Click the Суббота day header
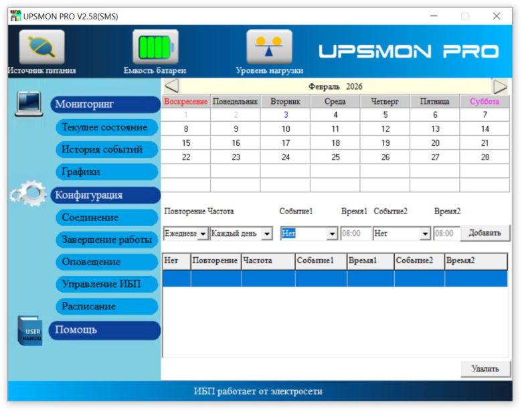The width and height of the screenshot is (522, 411). (485, 102)
